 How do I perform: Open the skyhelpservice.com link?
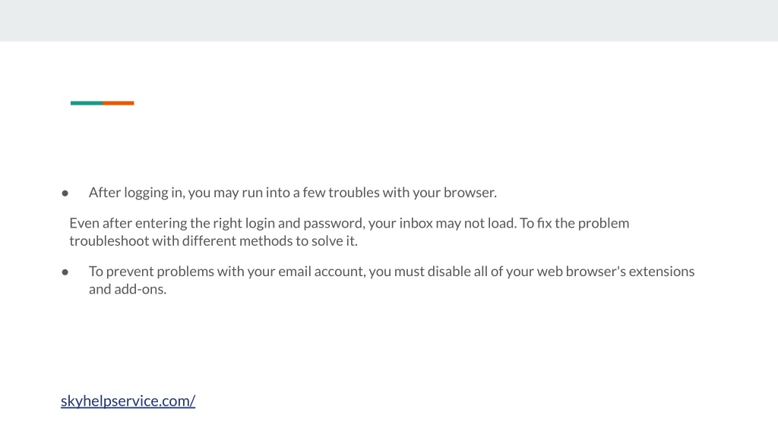128,401
